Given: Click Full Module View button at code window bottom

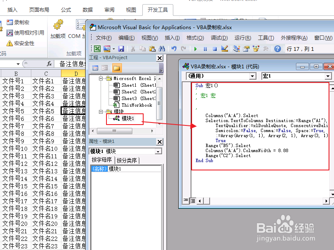Looking at the screenshot, I should pos(193,200).
